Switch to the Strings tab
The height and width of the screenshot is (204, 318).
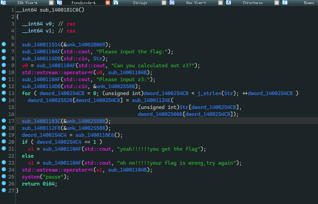click(x=140, y=3)
